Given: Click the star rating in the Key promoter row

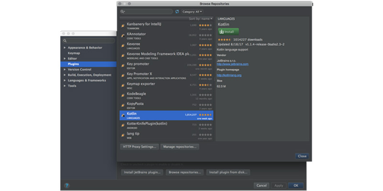Looking at the screenshot, I should pos(205,65).
